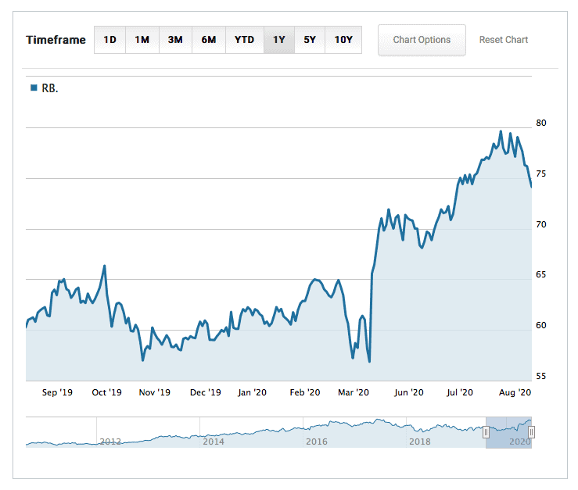Click the Timeframe label text

point(56,40)
